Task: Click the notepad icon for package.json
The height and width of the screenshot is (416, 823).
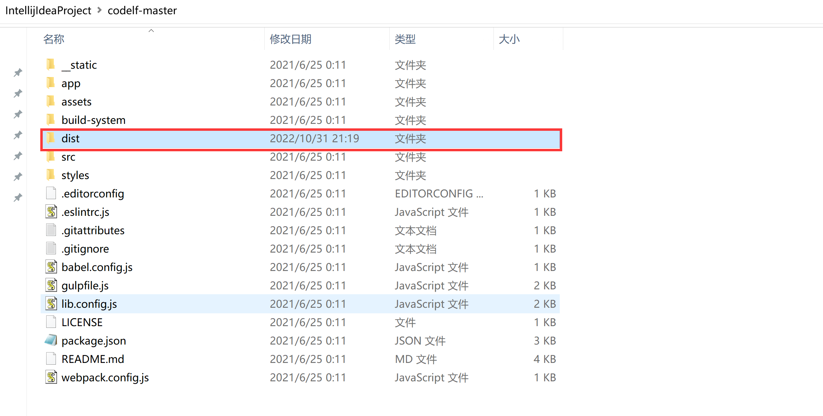Action: (x=51, y=340)
